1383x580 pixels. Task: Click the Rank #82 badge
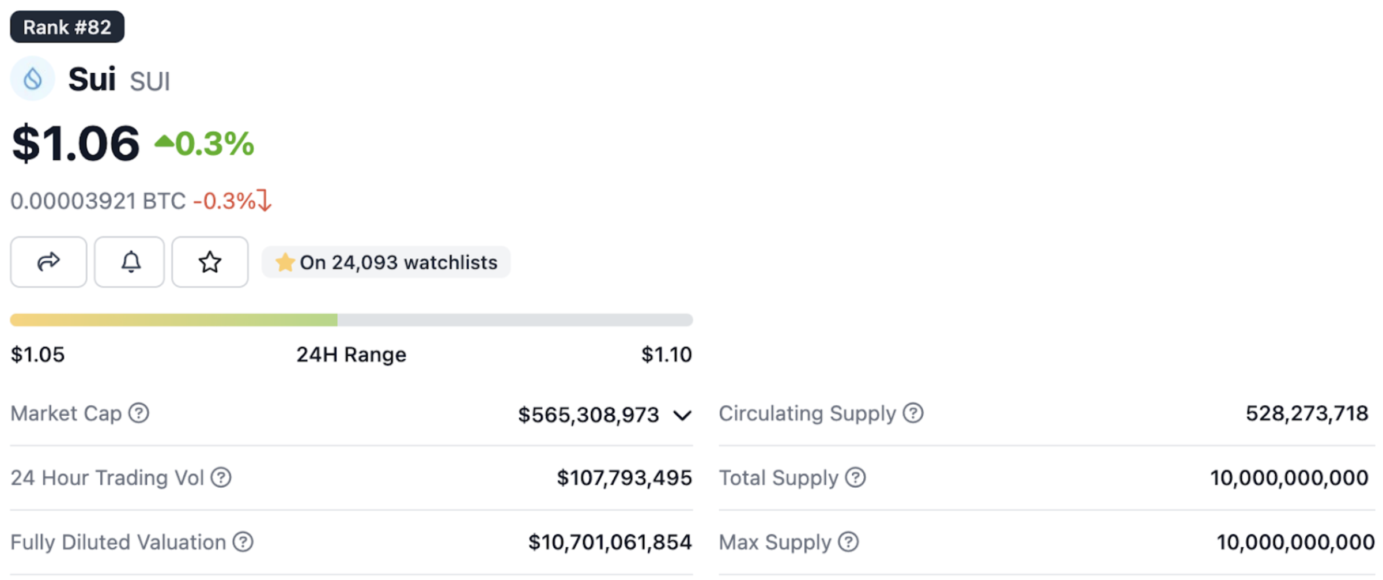coord(67,27)
